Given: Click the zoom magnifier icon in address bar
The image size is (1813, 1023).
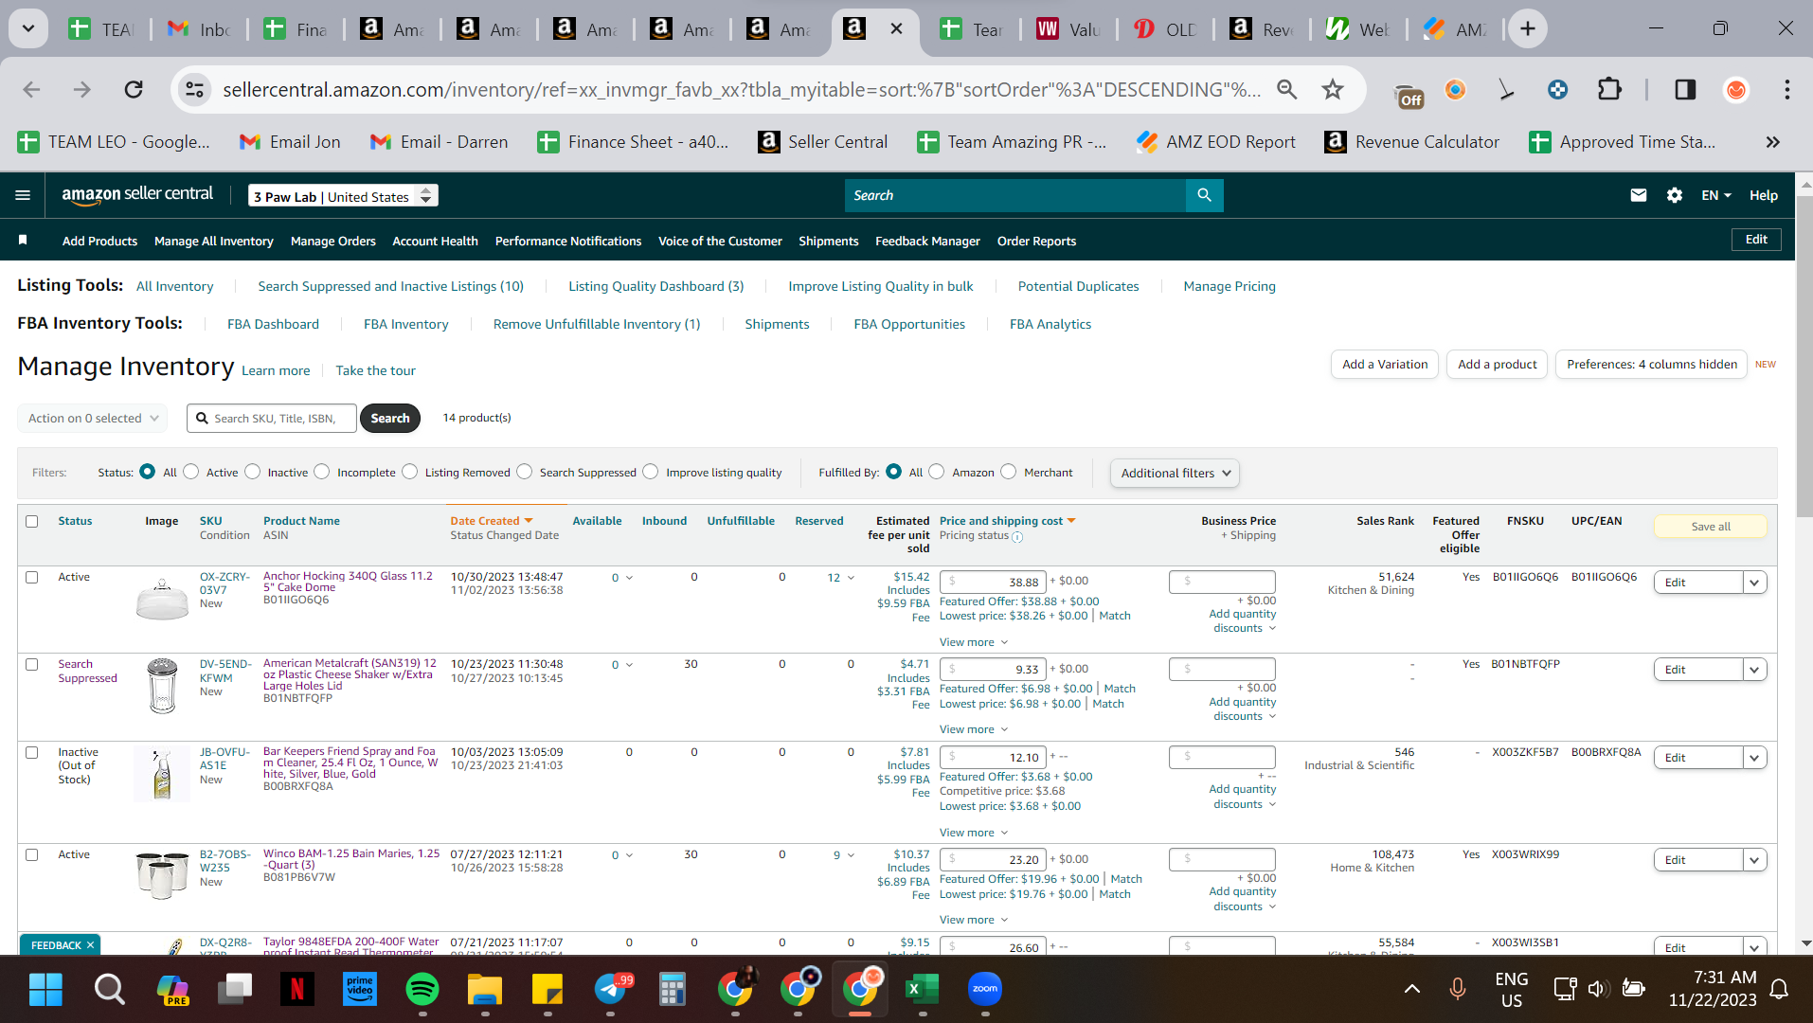Looking at the screenshot, I should click(x=1286, y=90).
